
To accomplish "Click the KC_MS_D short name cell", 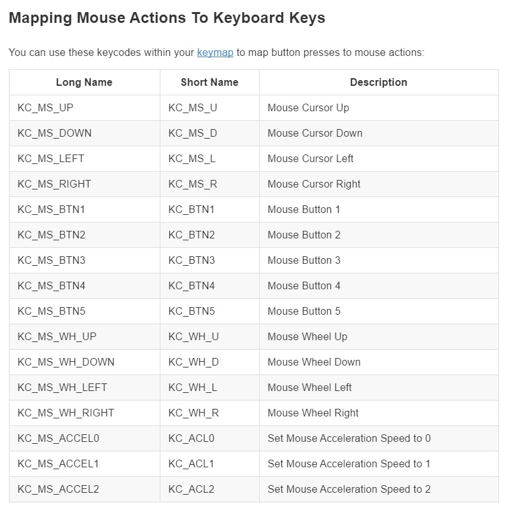I will click(x=192, y=133).
